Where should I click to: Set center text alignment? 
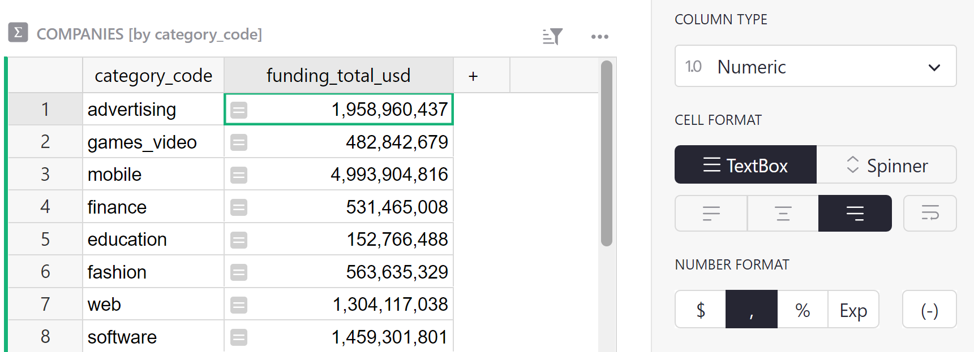[783, 214]
